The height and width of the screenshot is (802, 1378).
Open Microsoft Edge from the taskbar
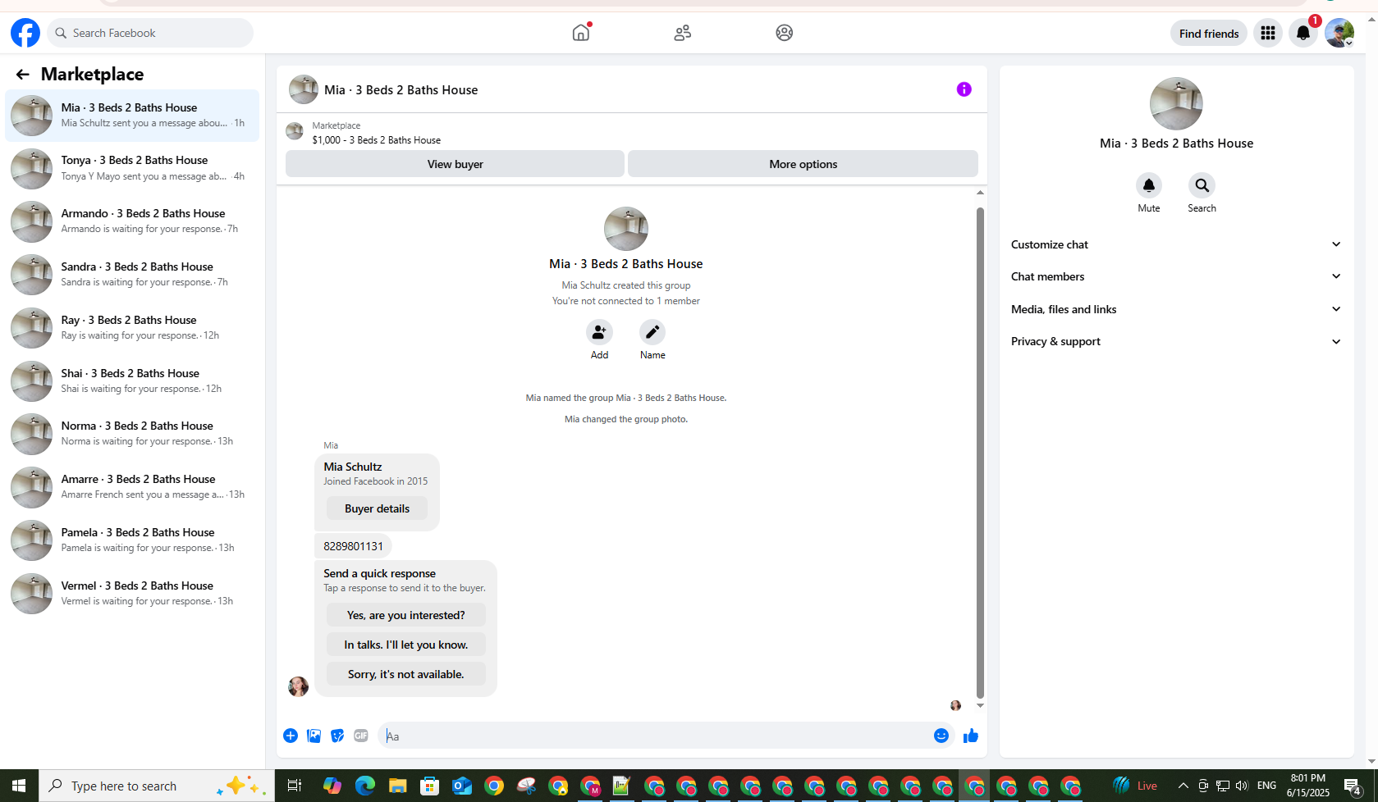(365, 786)
